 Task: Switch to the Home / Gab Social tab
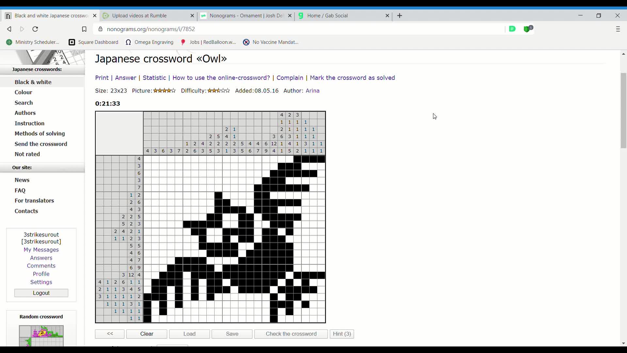pyautogui.click(x=328, y=16)
